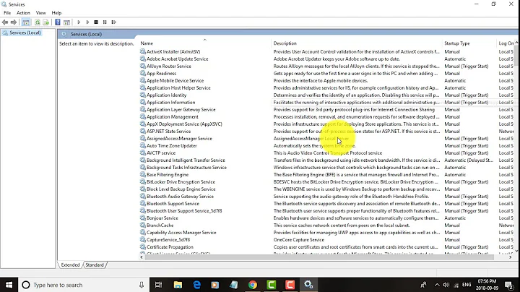Select Adobe Acrobat Update Service row
Viewport: 520px width, 292px height.
coord(178,59)
